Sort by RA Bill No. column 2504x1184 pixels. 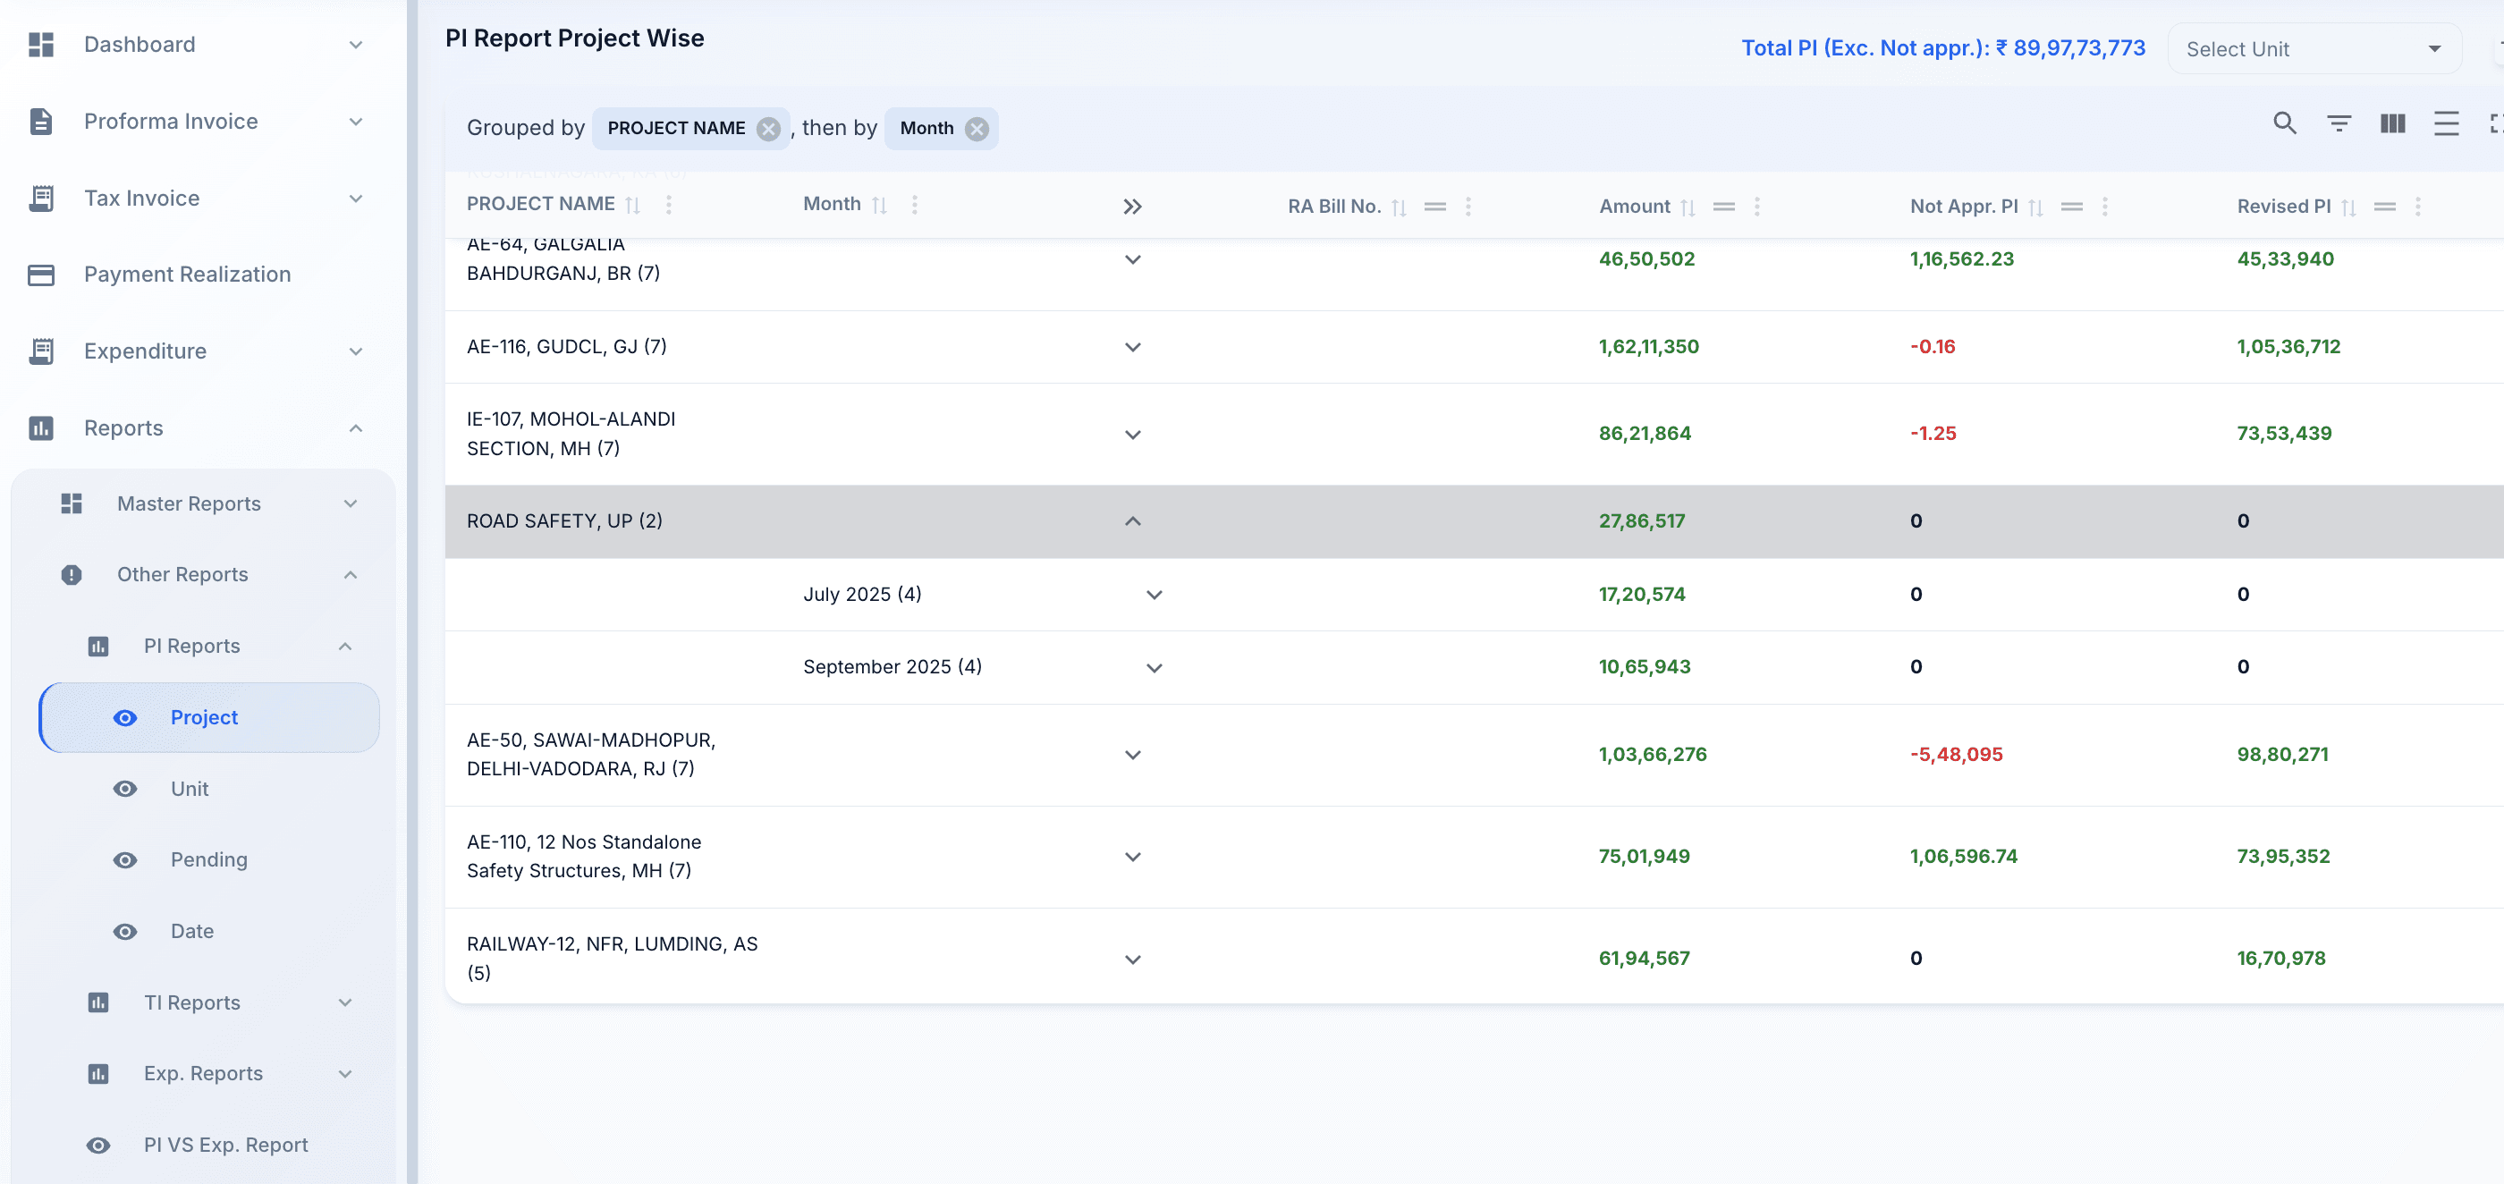coord(1400,207)
